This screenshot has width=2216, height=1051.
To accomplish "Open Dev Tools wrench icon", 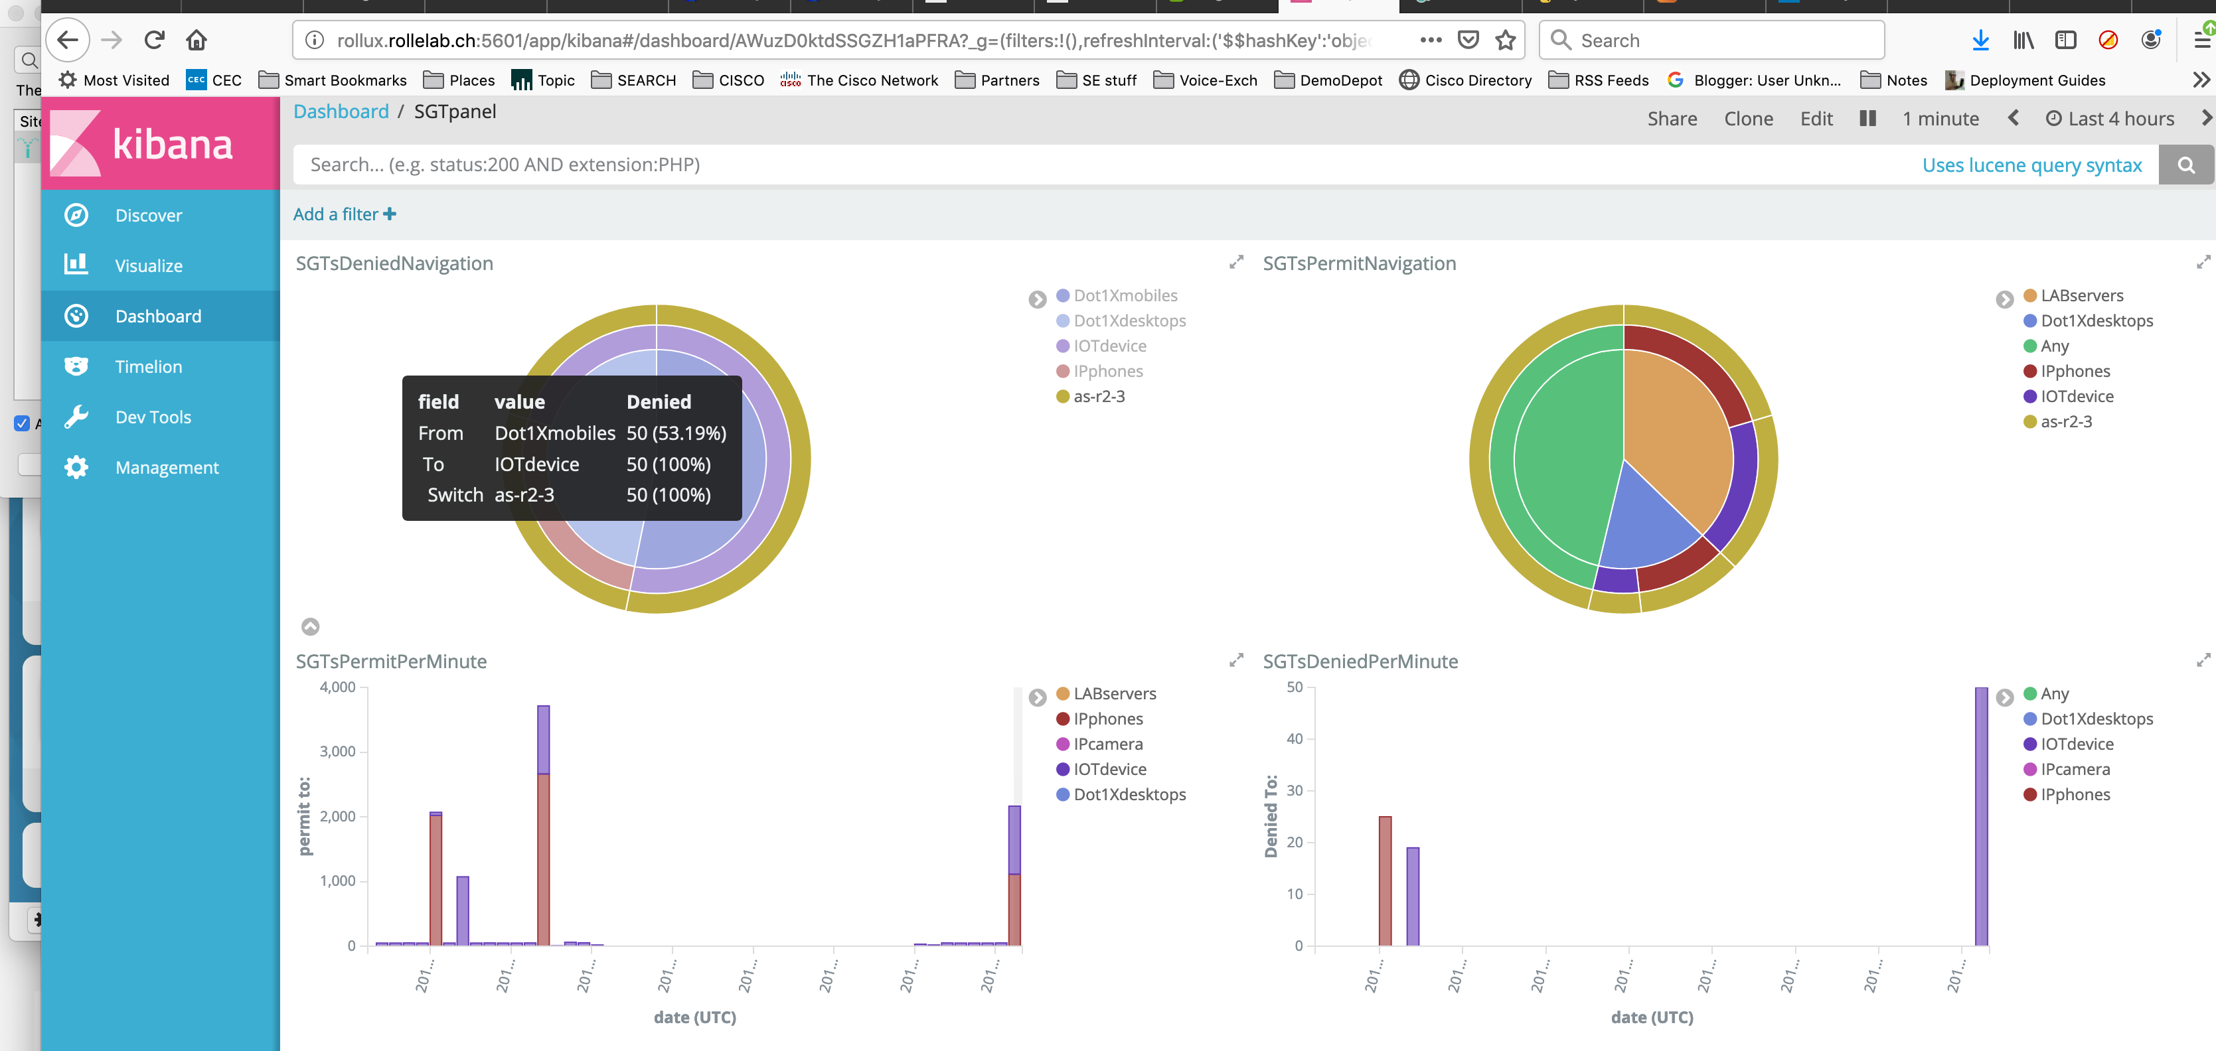I will [x=76, y=417].
